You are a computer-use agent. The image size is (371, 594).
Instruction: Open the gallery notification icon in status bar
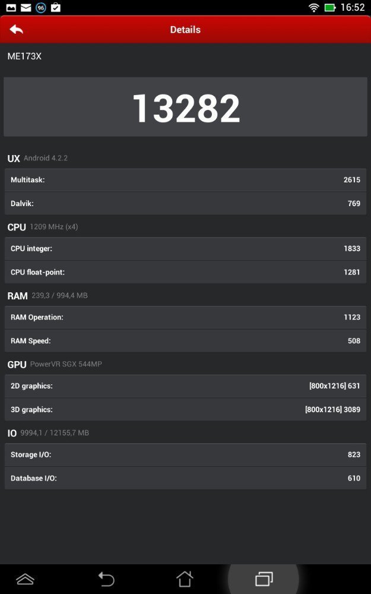[11, 7]
